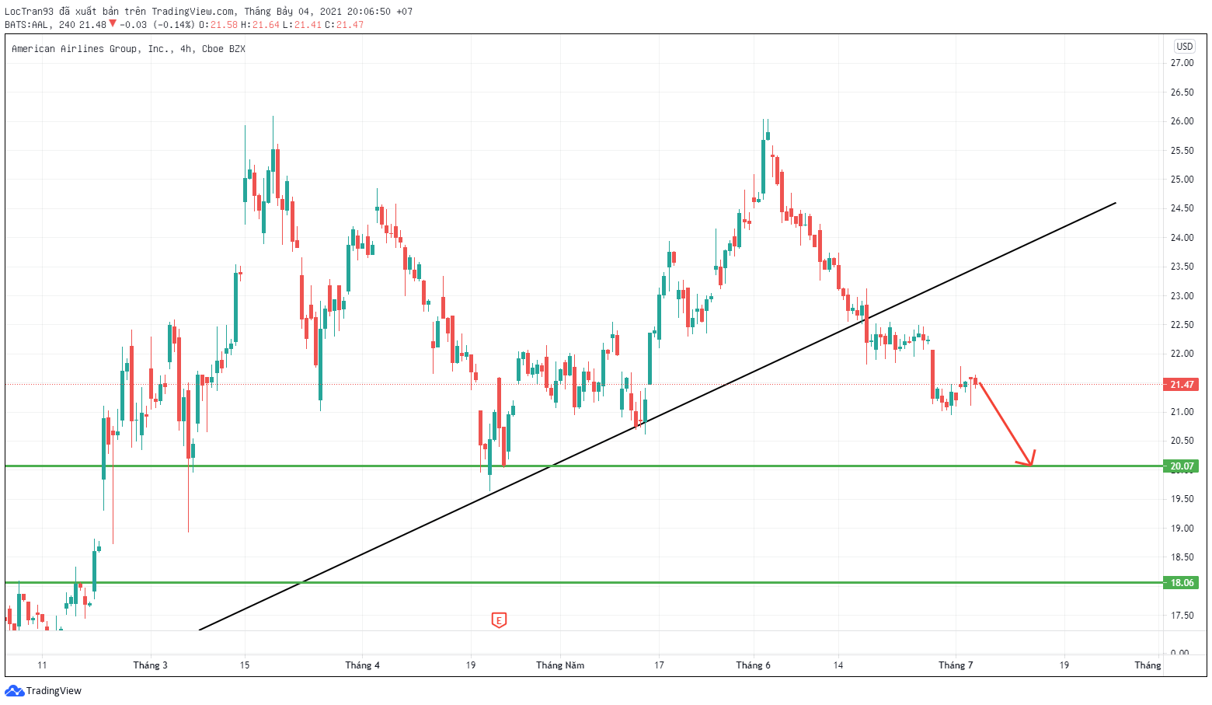Click the date label 14 on the axis
The image size is (1212, 705).
tap(838, 665)
